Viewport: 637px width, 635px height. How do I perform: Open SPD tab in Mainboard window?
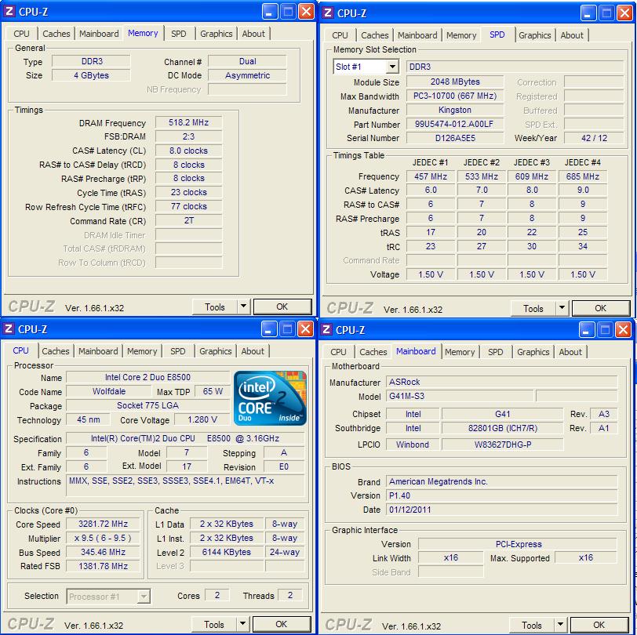coord(495,352)
